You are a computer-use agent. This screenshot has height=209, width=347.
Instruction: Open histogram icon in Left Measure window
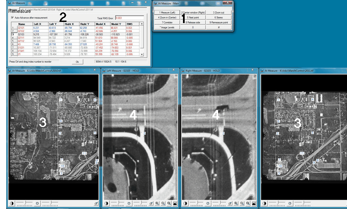[175, 203]
